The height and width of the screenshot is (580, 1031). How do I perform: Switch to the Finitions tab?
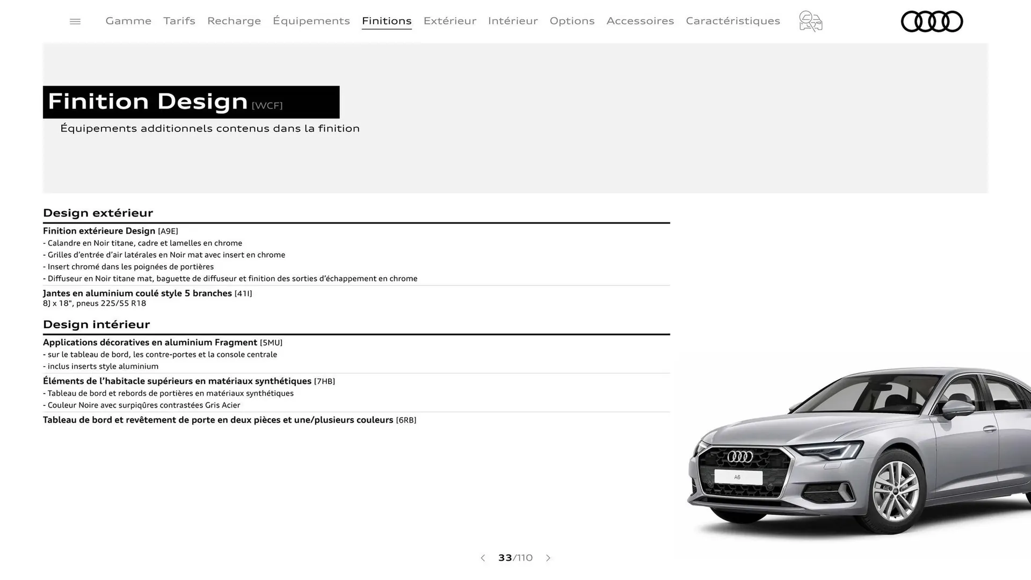tap(387, 21)
